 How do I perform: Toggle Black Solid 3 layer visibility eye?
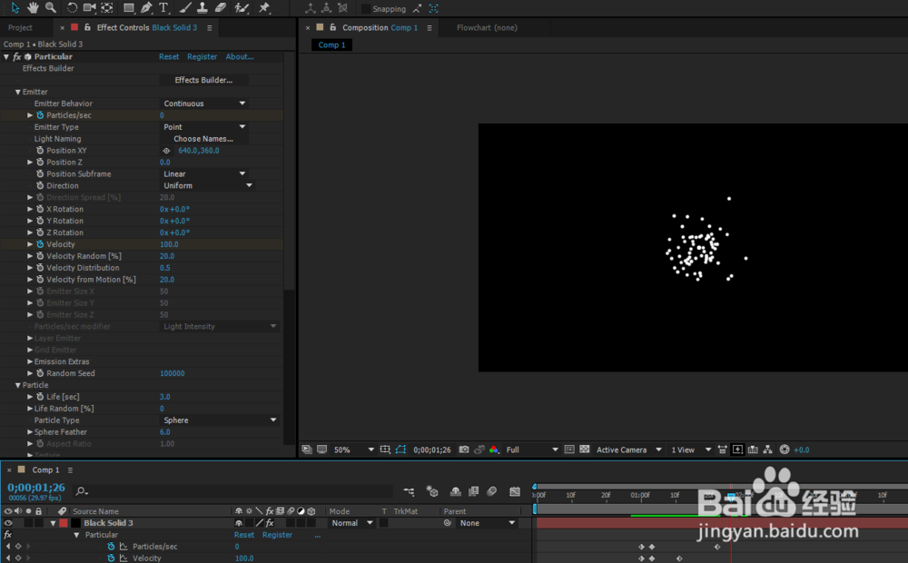coord(8,523)
